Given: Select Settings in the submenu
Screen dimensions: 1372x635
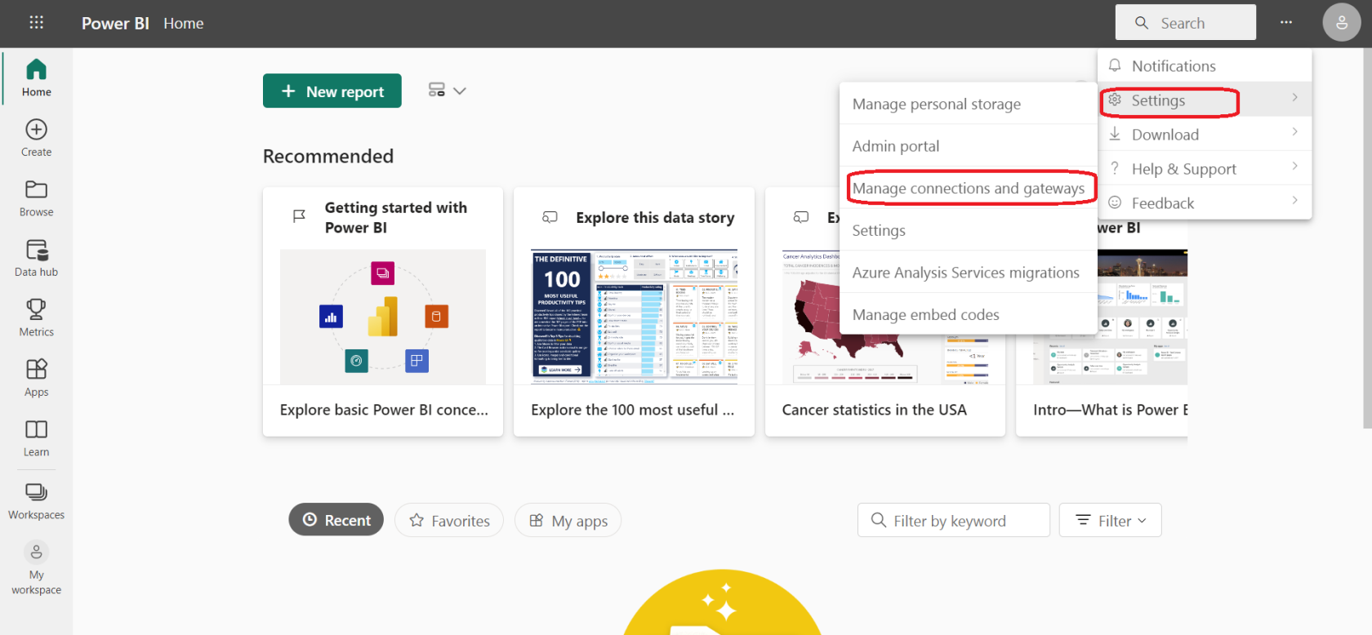Looking at the screenshot, I should tap(969, 230).
